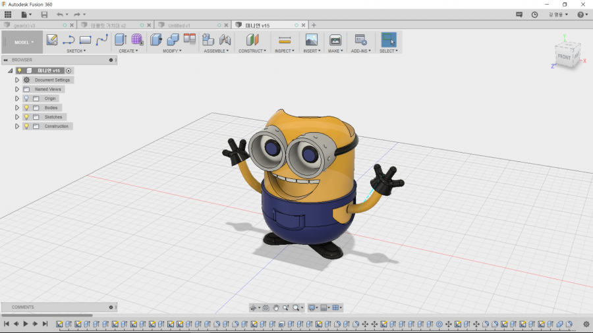Select the Rectangle sketch tool
This screenshot has height=333, width=593.
85,39
